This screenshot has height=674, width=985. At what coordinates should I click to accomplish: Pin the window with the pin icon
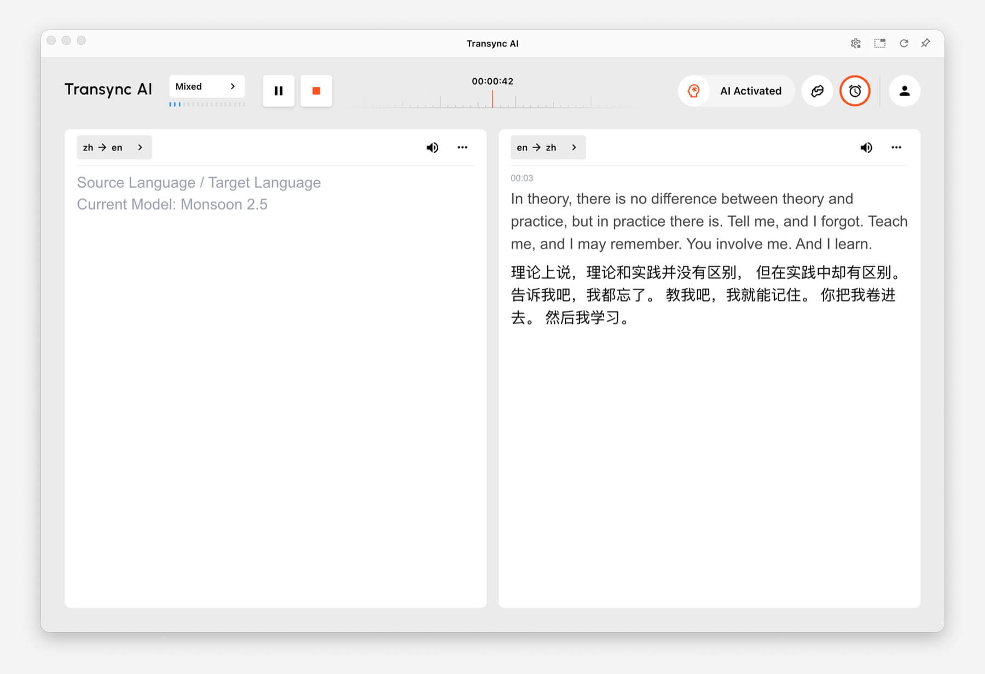coord(925,43)
